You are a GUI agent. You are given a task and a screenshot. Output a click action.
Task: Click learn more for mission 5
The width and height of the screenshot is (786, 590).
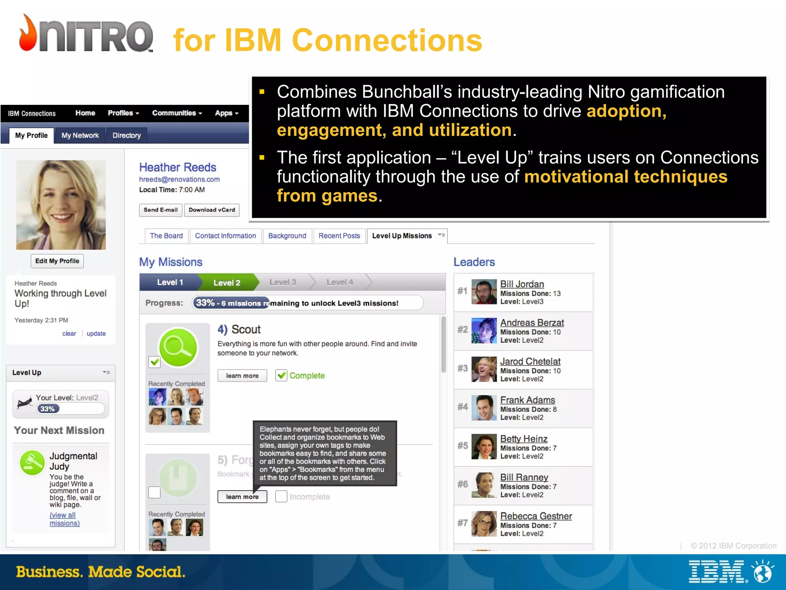242,496
